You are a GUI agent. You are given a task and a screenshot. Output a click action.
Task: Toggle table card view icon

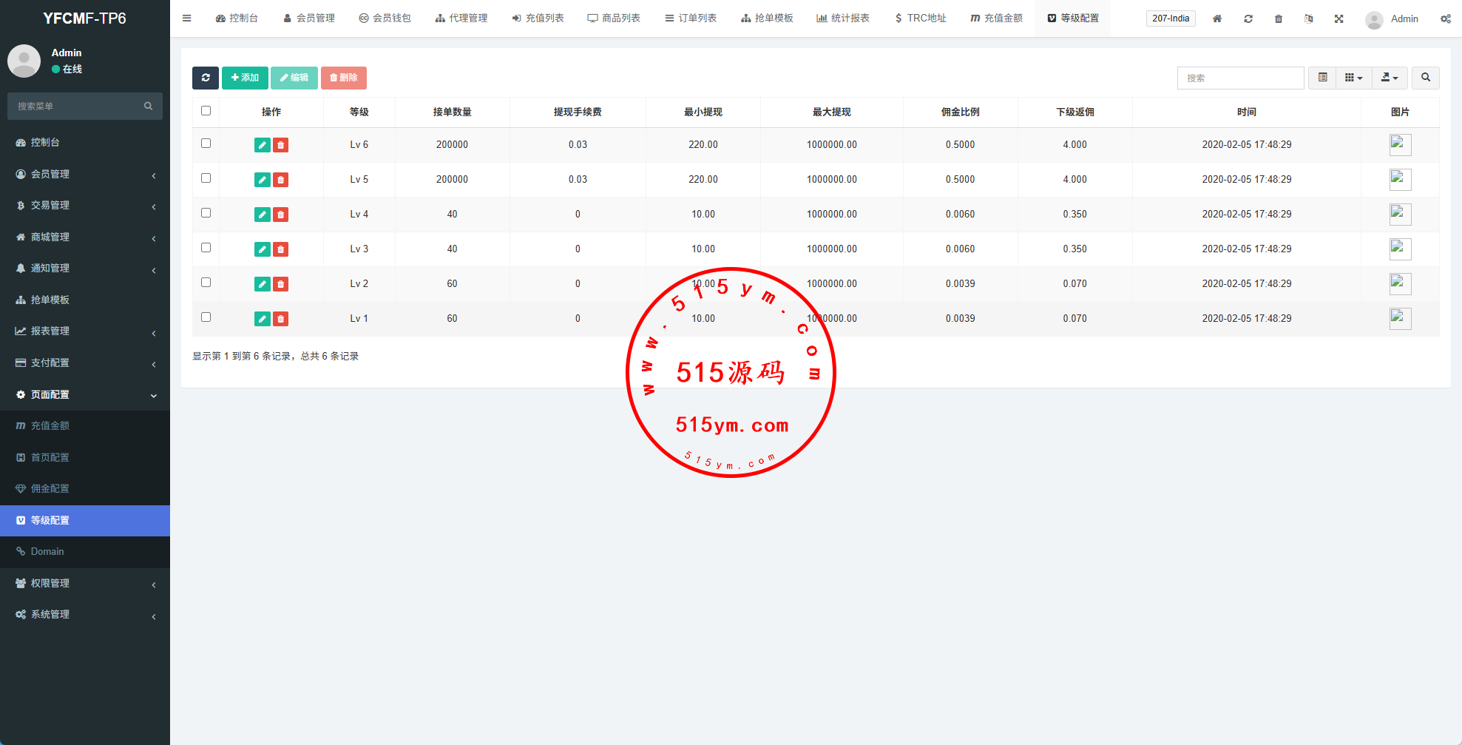(x=1322, y=78)
